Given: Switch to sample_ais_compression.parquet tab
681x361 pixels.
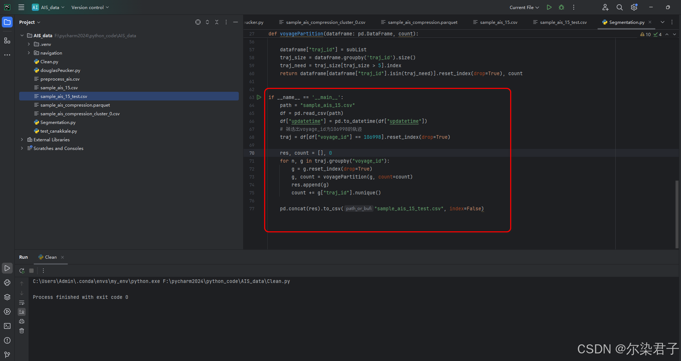Looking at the screenshot, I should pos(419,22).
